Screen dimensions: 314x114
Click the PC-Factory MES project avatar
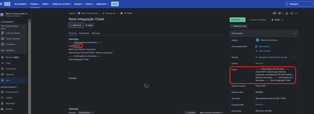(2, 15)
